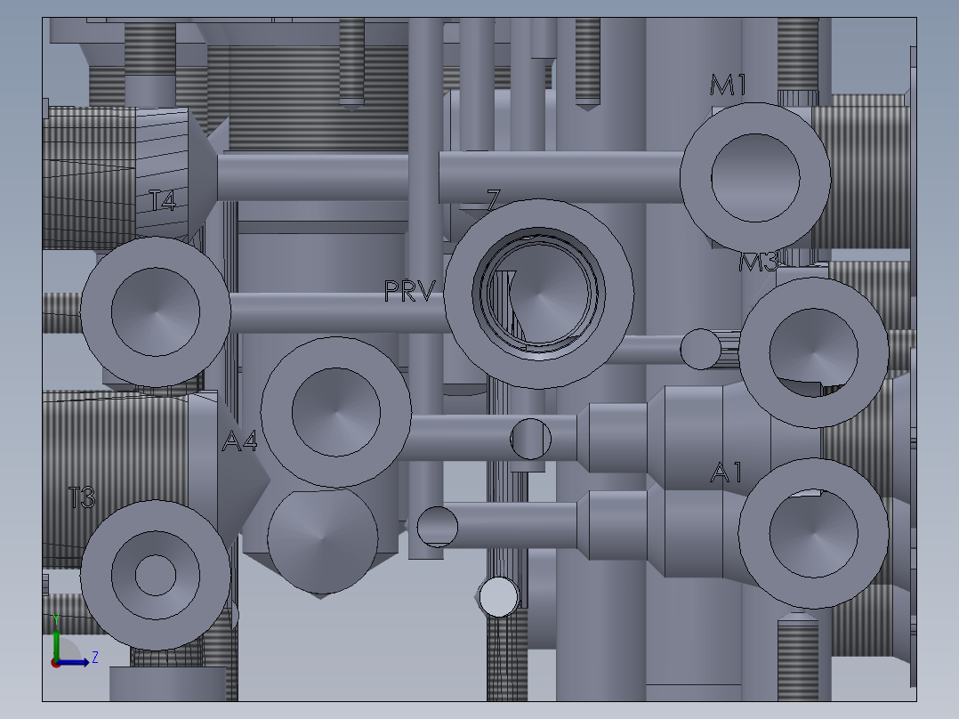Select the threaded cavity next to PRV

[538, 294]
